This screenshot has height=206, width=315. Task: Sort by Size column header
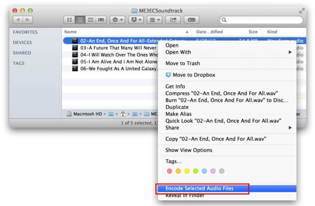pos(253,32)
